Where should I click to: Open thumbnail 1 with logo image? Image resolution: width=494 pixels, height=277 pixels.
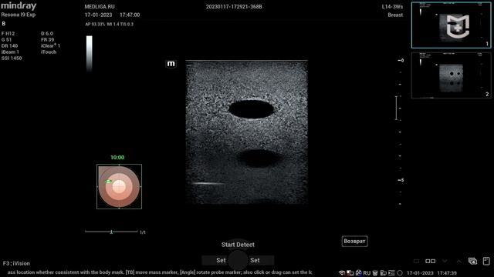[451, 25]
